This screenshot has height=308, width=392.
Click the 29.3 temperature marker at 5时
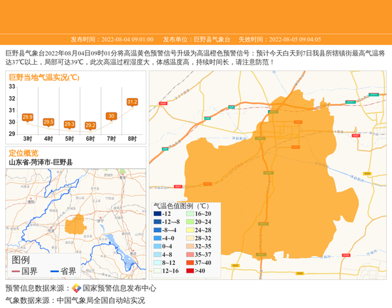69,124
